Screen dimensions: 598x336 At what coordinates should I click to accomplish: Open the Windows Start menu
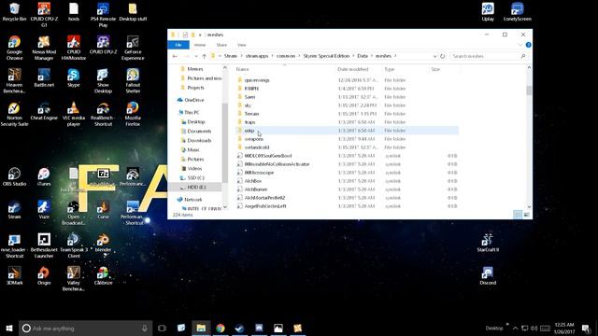(9, 329)
